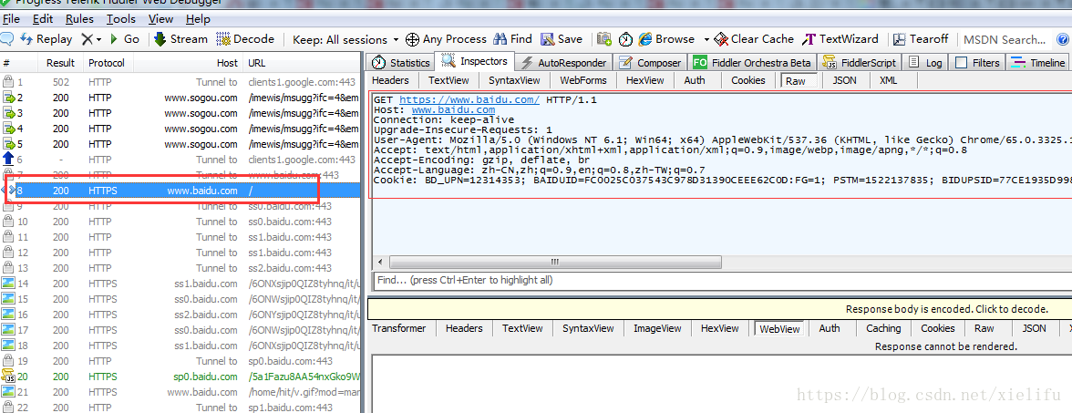1072x413 pixels.
Task: Open the Help menu
Action: tap(198, 18)
